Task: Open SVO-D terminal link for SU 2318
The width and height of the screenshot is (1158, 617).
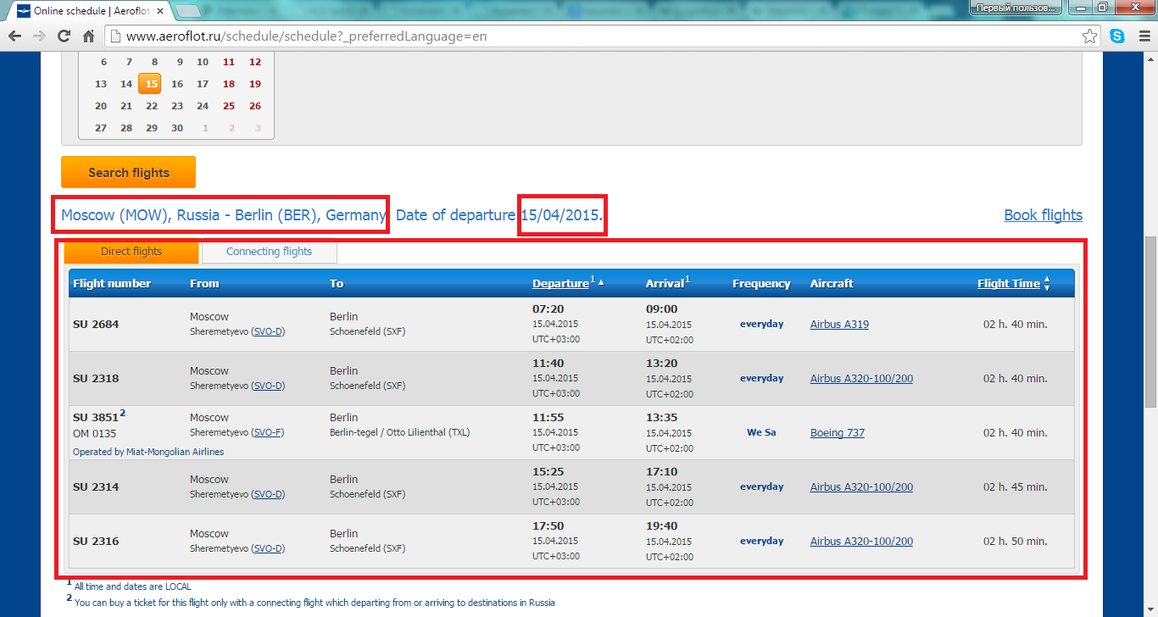Action: 268,386
